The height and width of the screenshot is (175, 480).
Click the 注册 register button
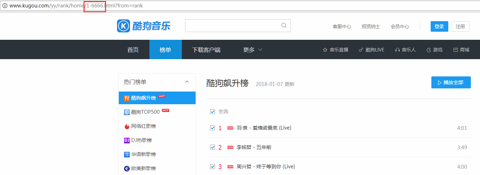(460, 26)
